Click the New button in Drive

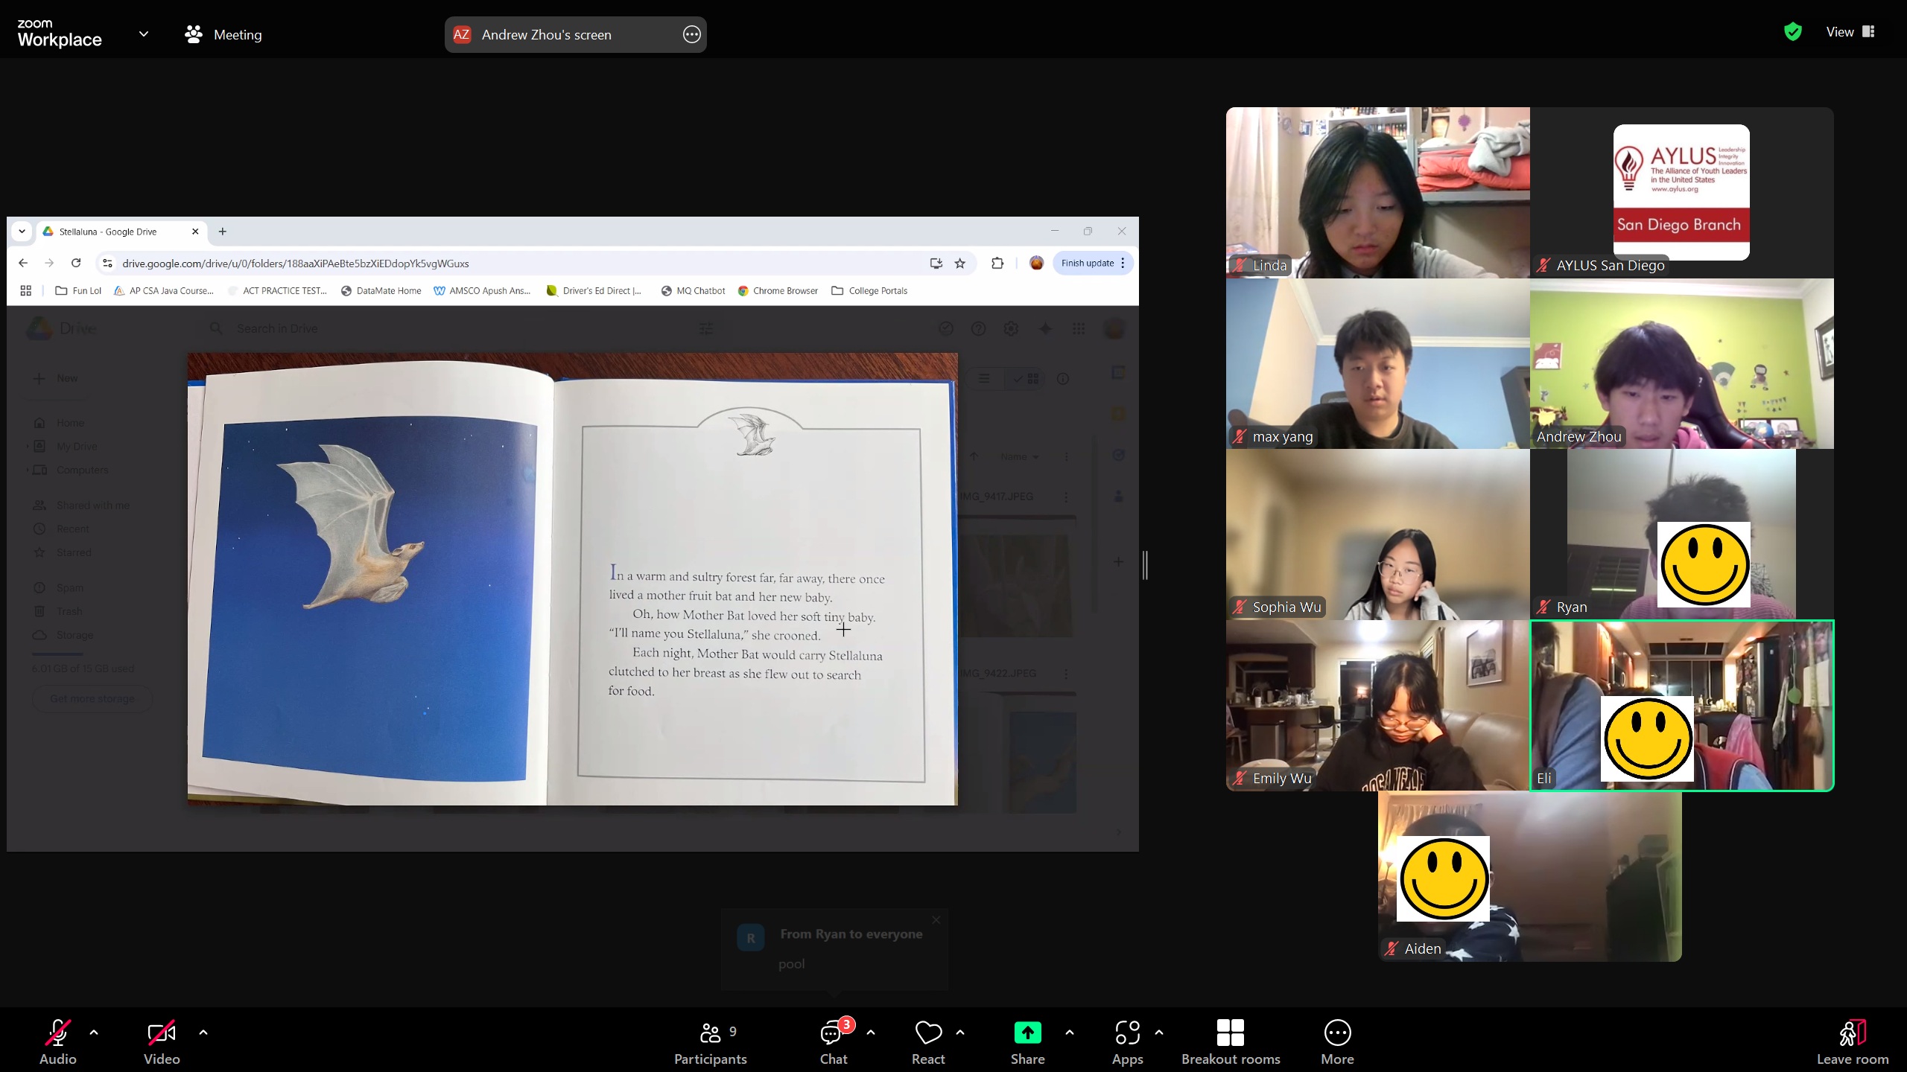56,378
